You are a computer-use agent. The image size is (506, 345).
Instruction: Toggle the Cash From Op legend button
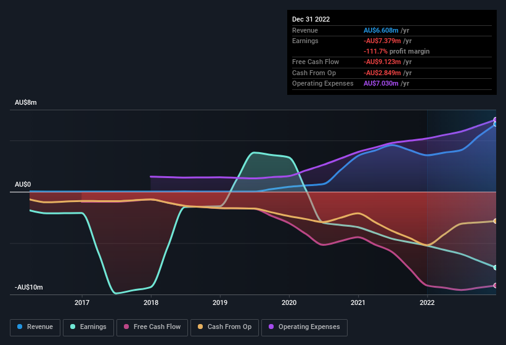[x=224, y=327]
